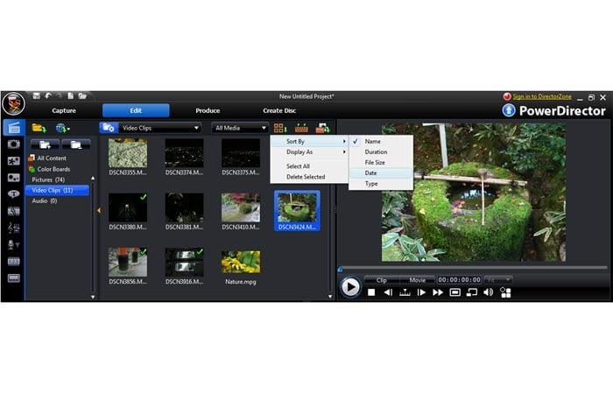This screenshot has height=394, width=613.
Task: Open the Transition Room icon
Action: (x=14, y=211)
